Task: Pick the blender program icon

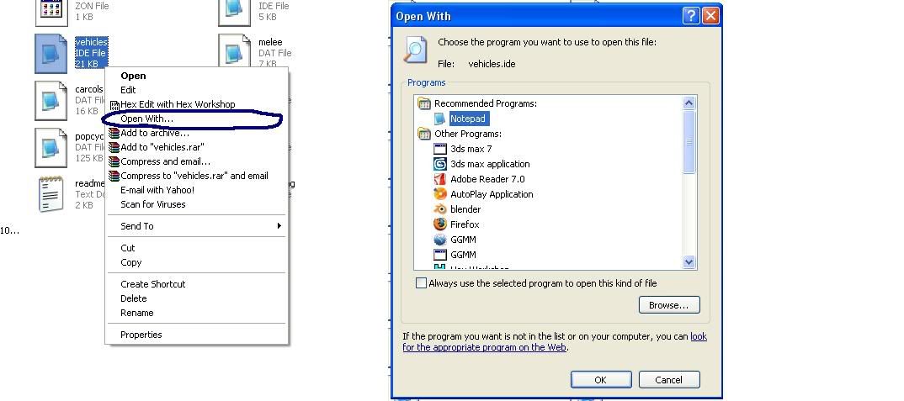Action: click(439, 209)
